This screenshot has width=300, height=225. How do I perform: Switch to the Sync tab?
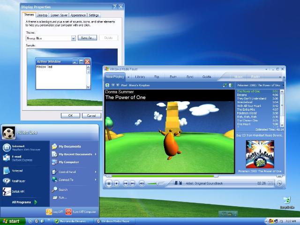pos(190,77)
